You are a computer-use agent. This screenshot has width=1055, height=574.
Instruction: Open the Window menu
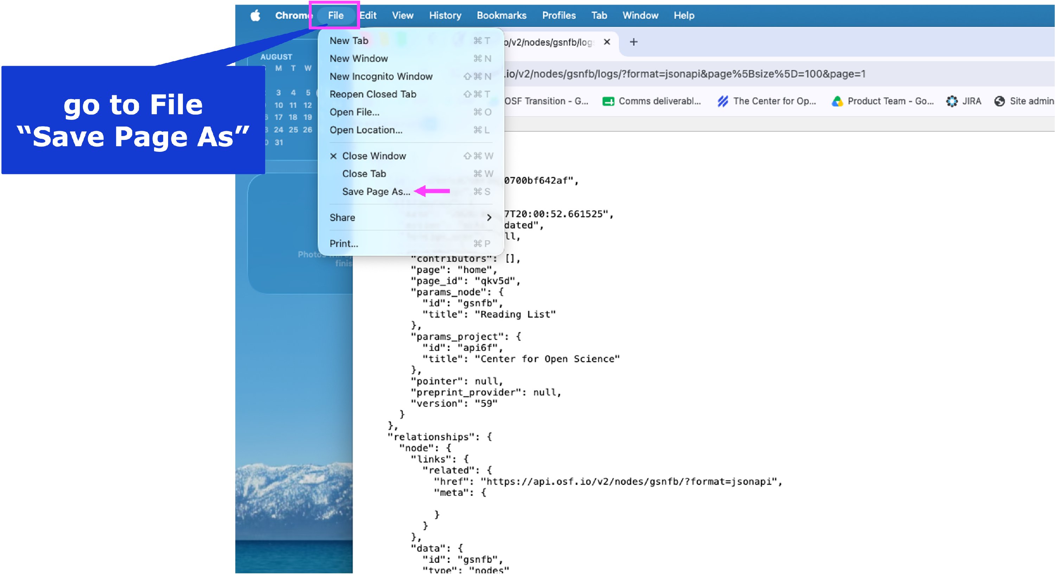(x=640, y=15)
